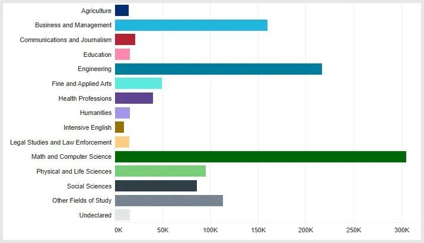
Task: Select Legal Studies and Law Enforcement bar
Action: [x=122, y=142]
